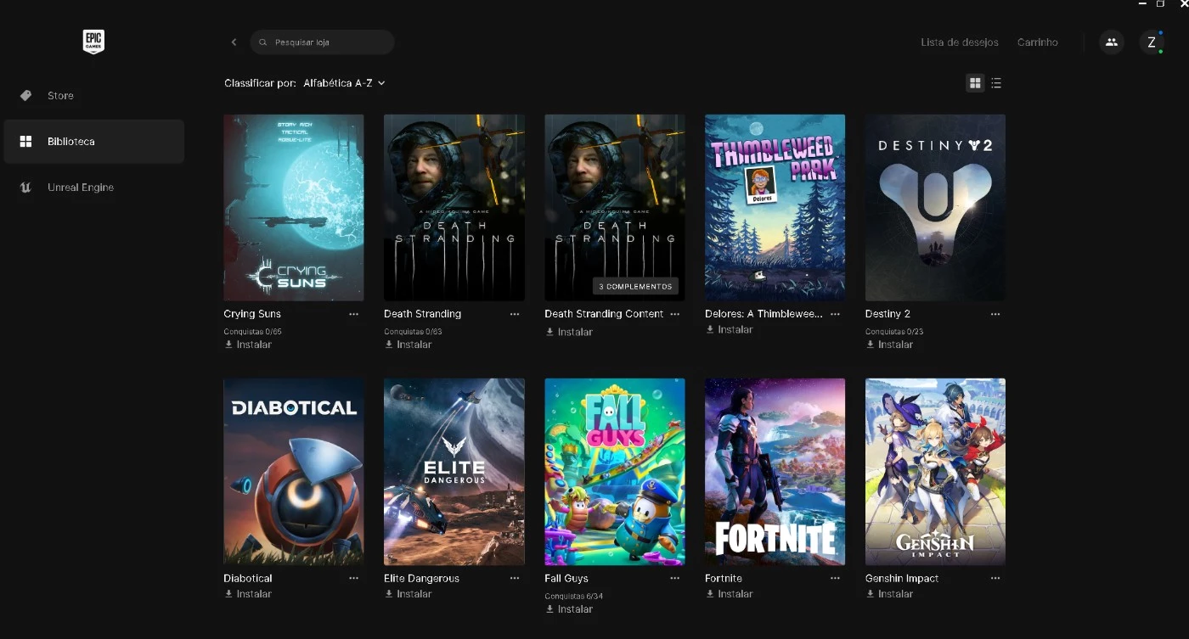Image resolution: width=1189 pixels, height=639 pixels.
Task: Click the 3 Complementos badge
Action: 635,286
